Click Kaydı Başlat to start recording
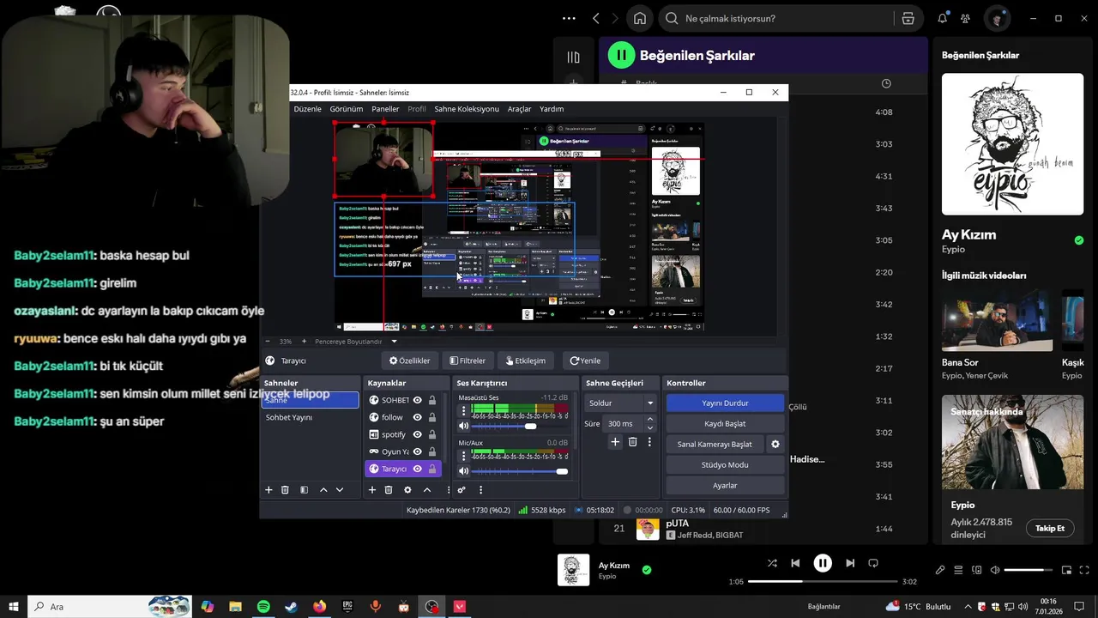This screenshot has height=618, width=1098. pos(725,423)
